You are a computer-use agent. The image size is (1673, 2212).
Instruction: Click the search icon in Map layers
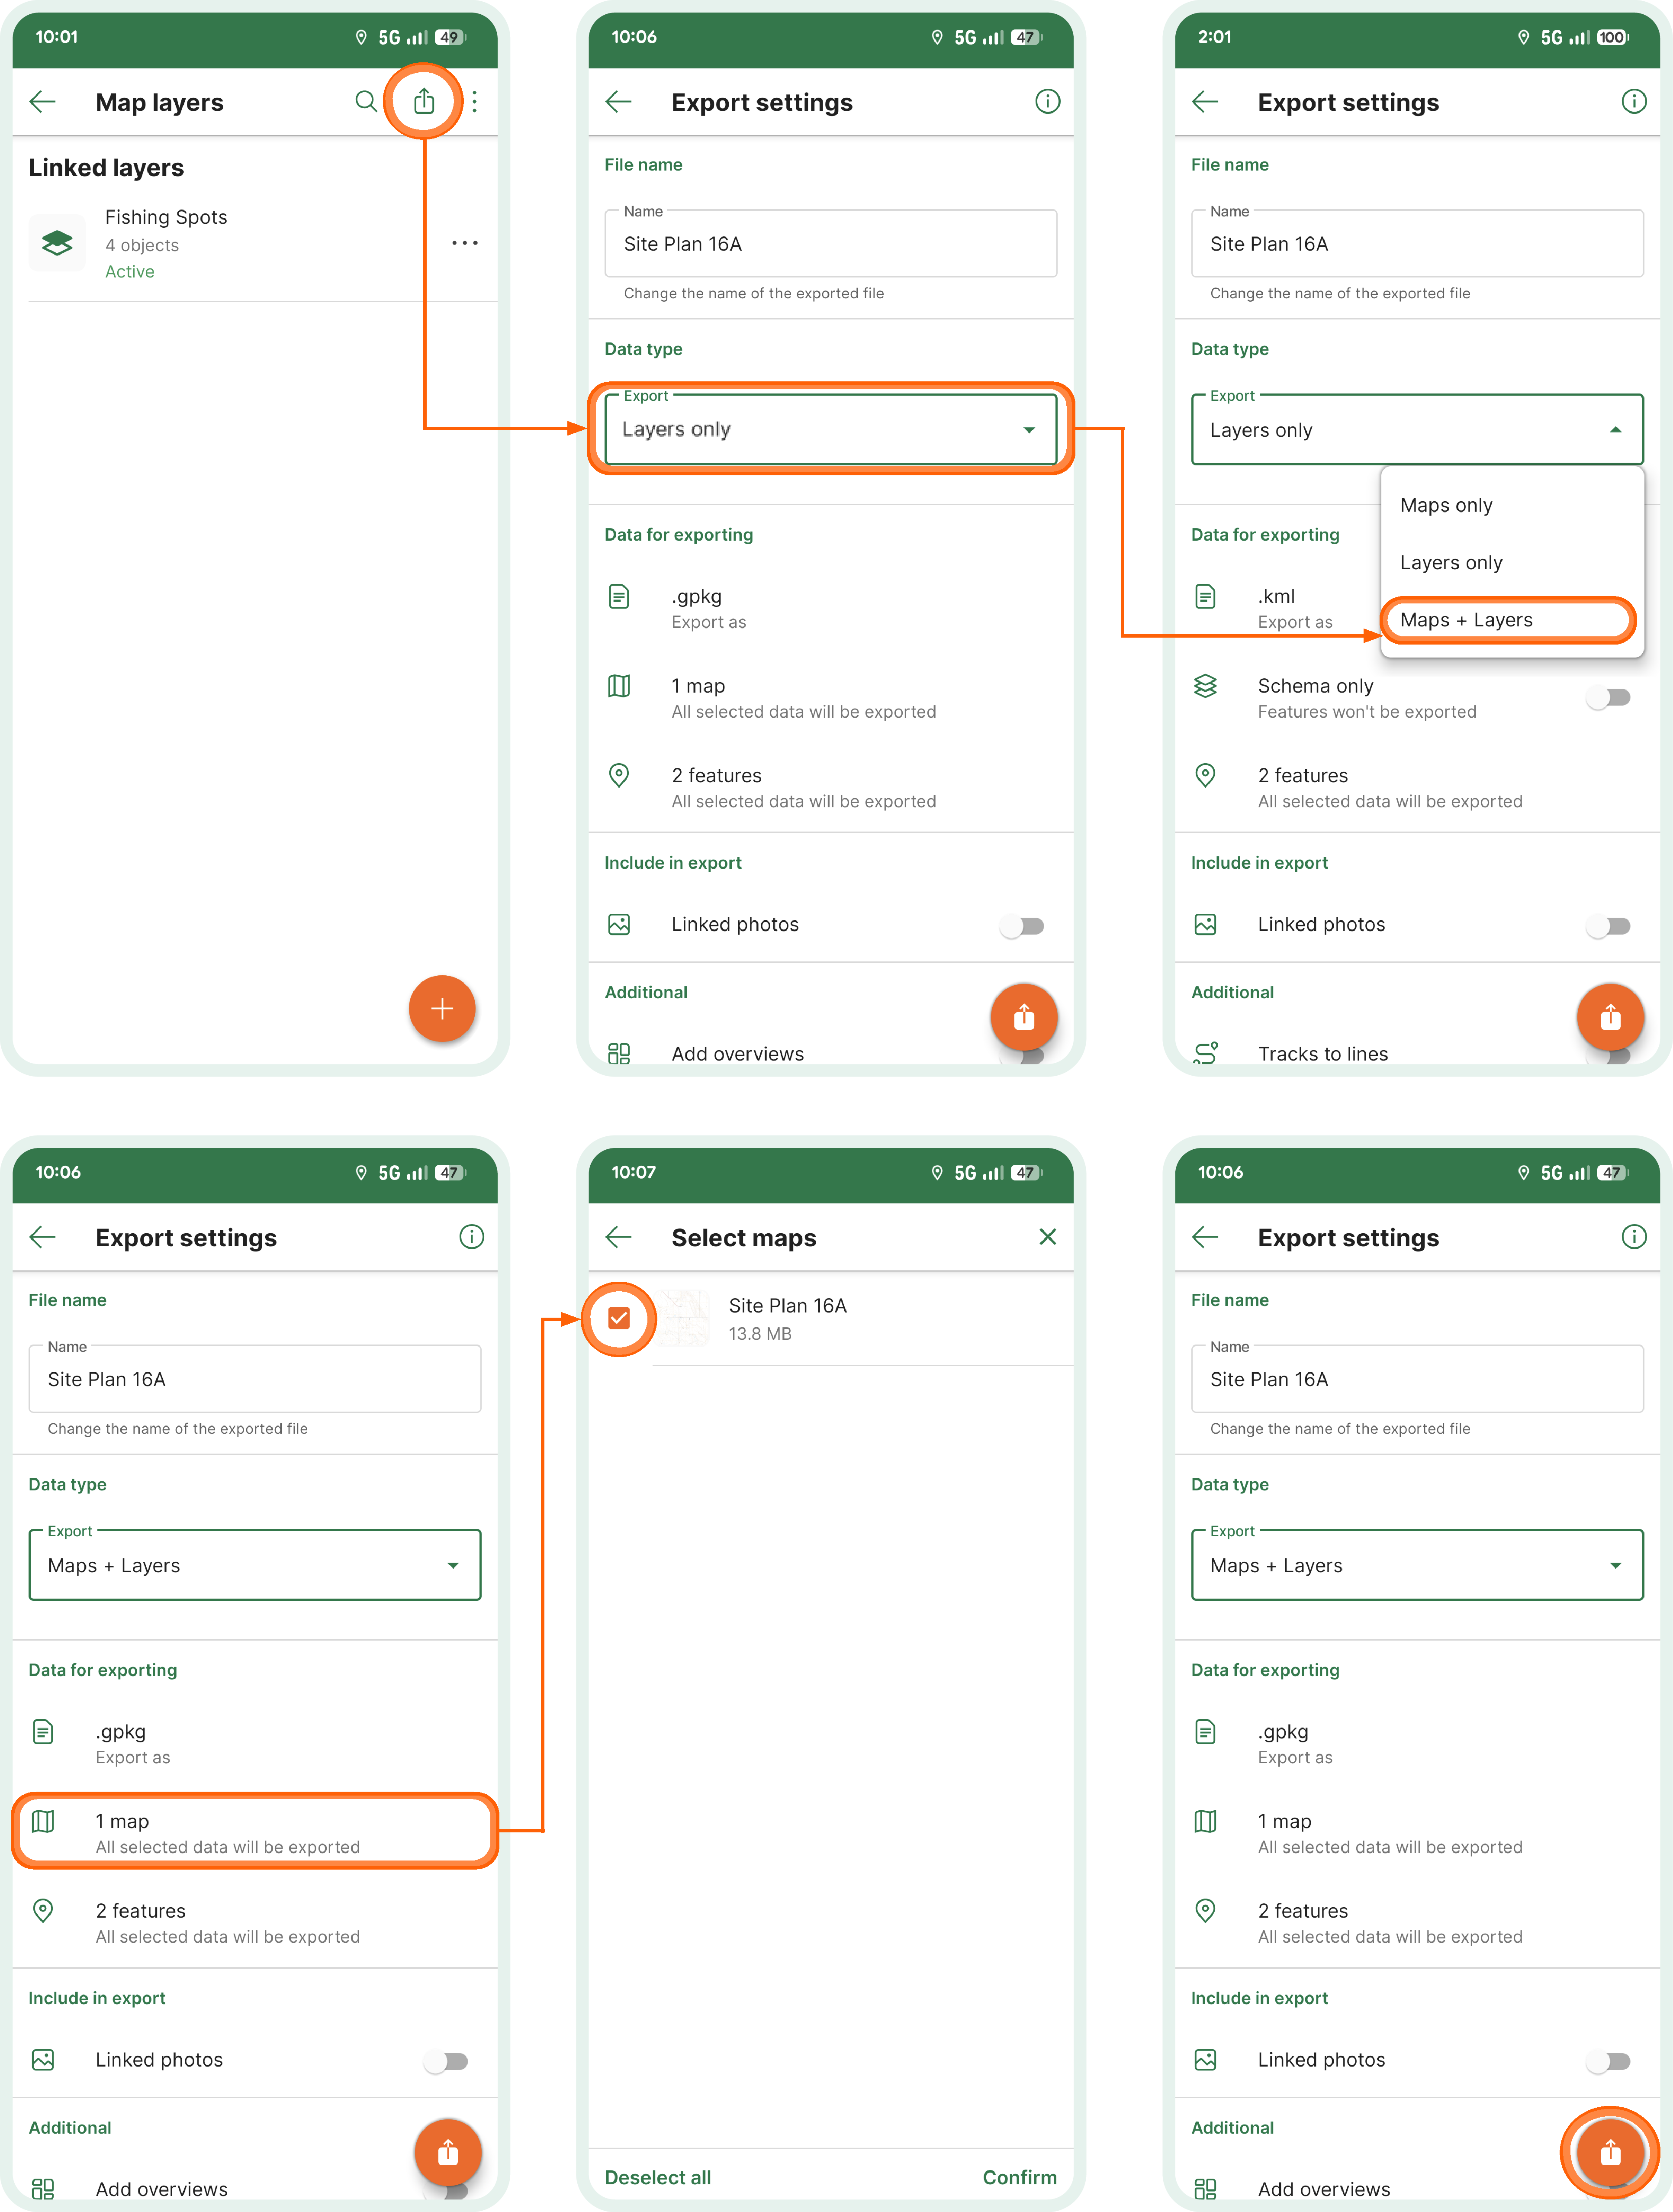[x=366, y=101]
